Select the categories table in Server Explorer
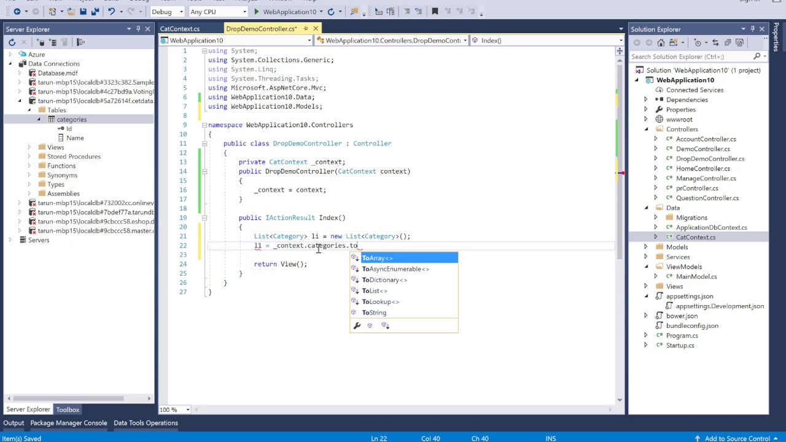This screenshot has height=442, width=786. [x=72, y=120]
